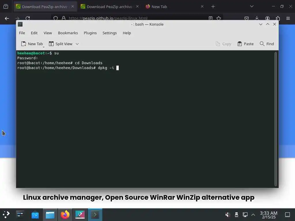295x221 pixels.
Task: Open the Plugins menu in Konsole
Action: [x=90, y=33]
